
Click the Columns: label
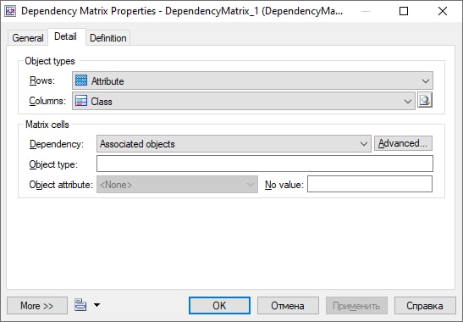pyautogui.click(x=47, y=101)
